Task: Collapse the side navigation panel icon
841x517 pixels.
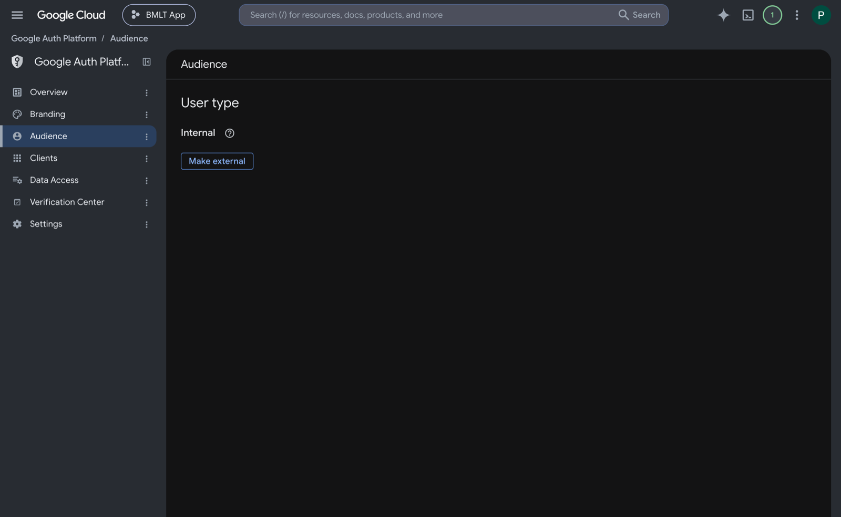Action: (147, 62)
